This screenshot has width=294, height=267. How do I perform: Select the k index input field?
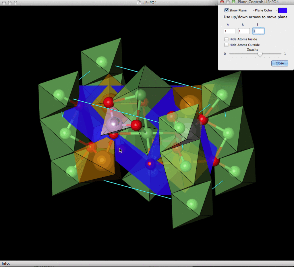[x=244, y=31]
